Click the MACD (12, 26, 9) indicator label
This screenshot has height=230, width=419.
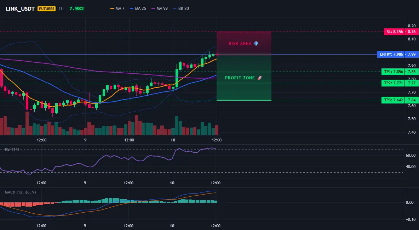pyautogui.click(x=20, y=192)
